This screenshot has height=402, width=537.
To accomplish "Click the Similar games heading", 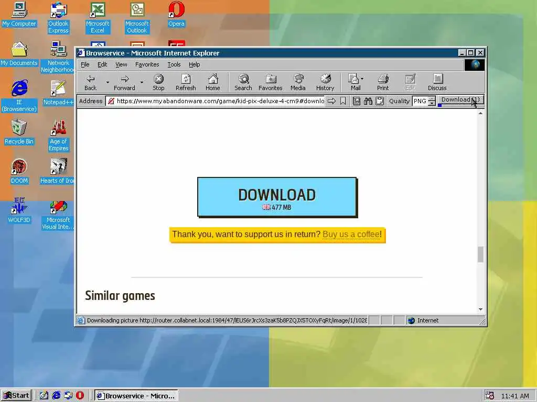I will pos(120,296).
